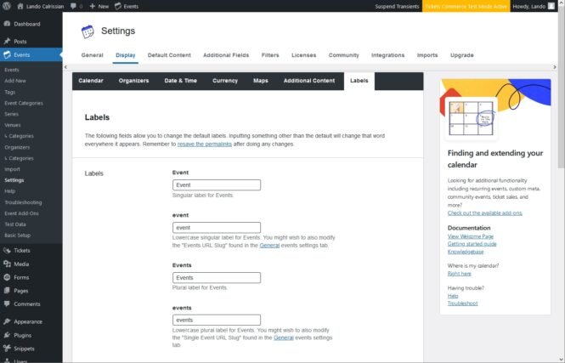The image size is (565, 363).
Task: Open Snippets in the sidebar
Action: click(x=25, y=349)
